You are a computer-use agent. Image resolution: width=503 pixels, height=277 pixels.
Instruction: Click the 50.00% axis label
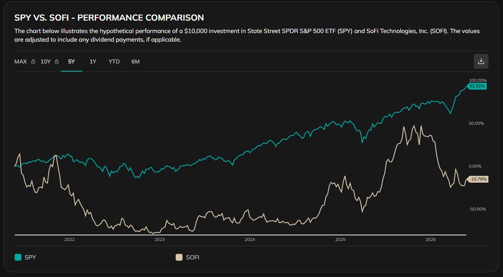click(x=476, y=123)
